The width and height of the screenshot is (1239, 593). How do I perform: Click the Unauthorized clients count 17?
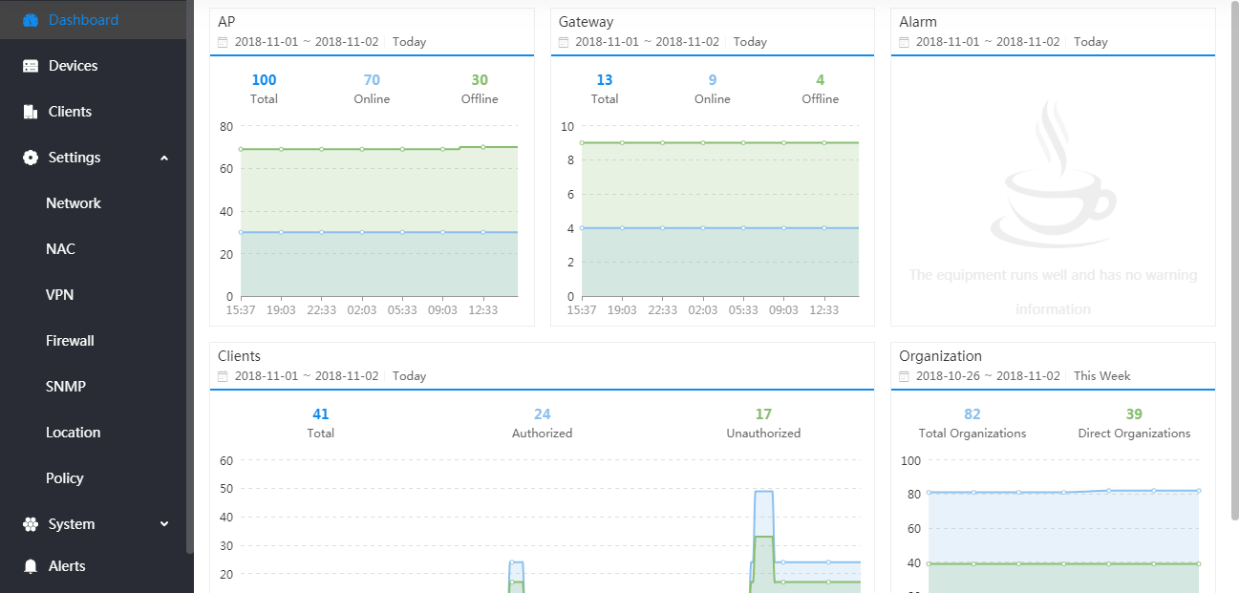point(763,414)
